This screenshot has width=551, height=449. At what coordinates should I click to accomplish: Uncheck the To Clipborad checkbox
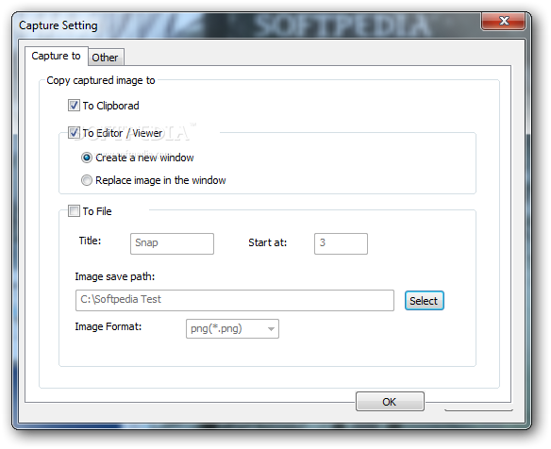point(74,106)
